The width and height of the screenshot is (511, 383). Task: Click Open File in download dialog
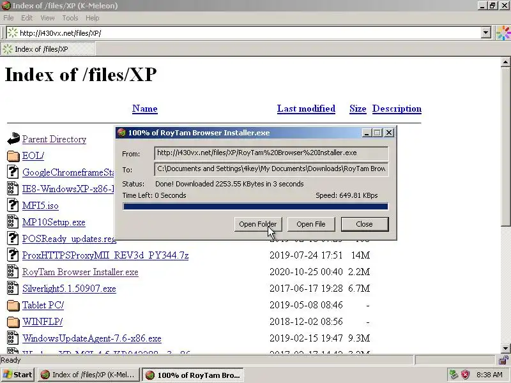point(311,225)
